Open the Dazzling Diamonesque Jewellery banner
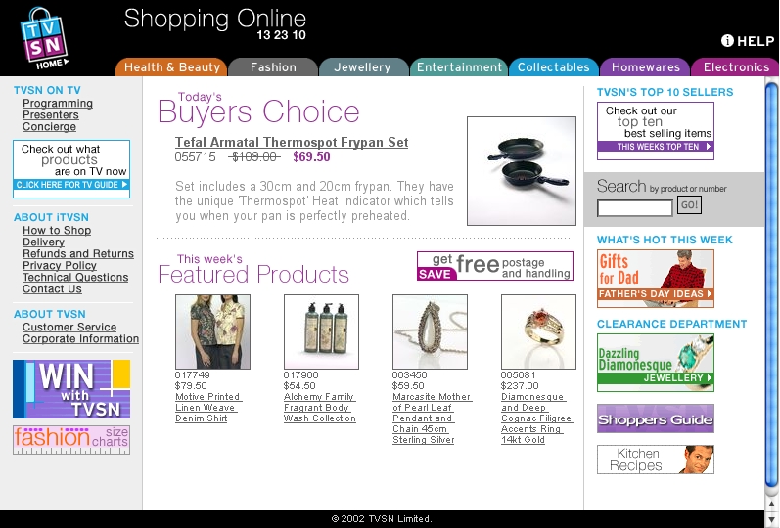780x528 pixels. (x=655, y=363)
